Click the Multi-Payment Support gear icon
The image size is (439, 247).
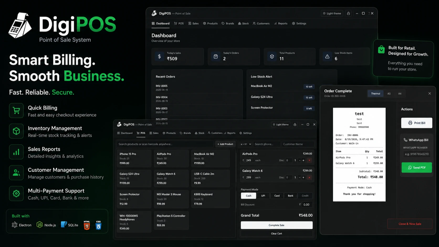16,194
